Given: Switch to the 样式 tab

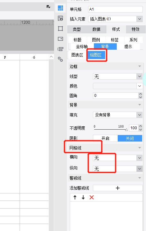Looking at the screenshot, I should (116, 29).
